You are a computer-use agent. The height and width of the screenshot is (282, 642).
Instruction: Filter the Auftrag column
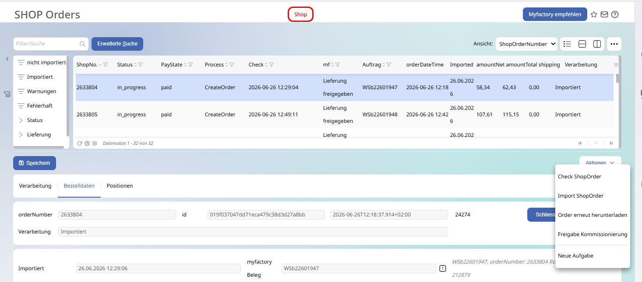[x=388, y=65]
